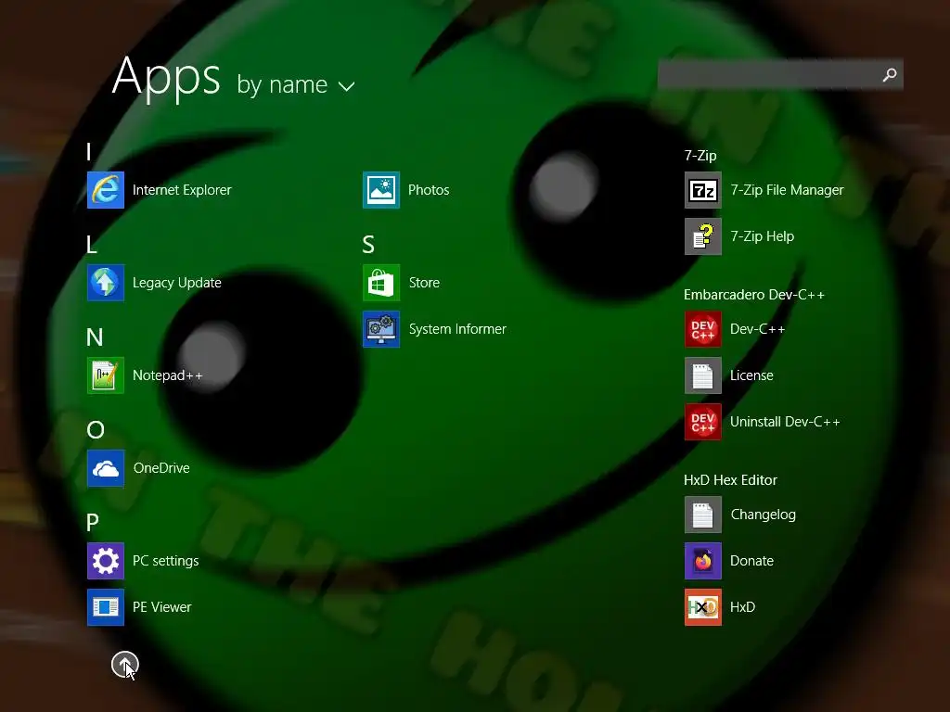Image resolution: width=950 pixels, height=712 pixels.
Task: Open the 7-Zip Help icon
Action: pos(703,236)
